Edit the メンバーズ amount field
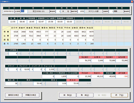 tap(38, 69)
